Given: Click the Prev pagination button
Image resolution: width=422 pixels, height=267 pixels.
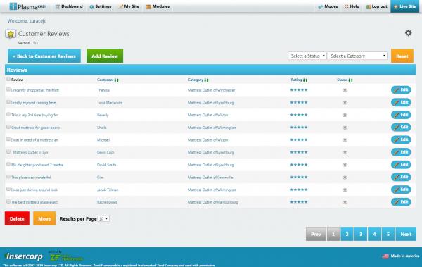Looking at the screenshot, I should [x=316, y=234].
